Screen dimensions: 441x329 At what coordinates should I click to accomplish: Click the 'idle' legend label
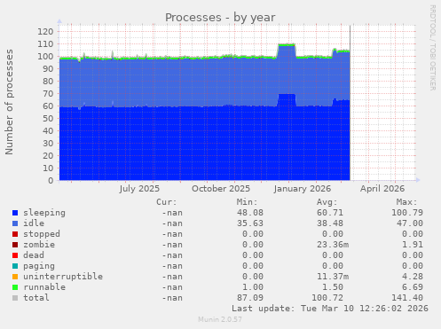click(x=34, y=223)
